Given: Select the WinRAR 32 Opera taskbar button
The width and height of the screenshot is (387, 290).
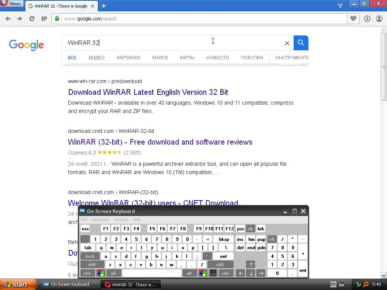Looking at the screenshot, I should (131, 285).
